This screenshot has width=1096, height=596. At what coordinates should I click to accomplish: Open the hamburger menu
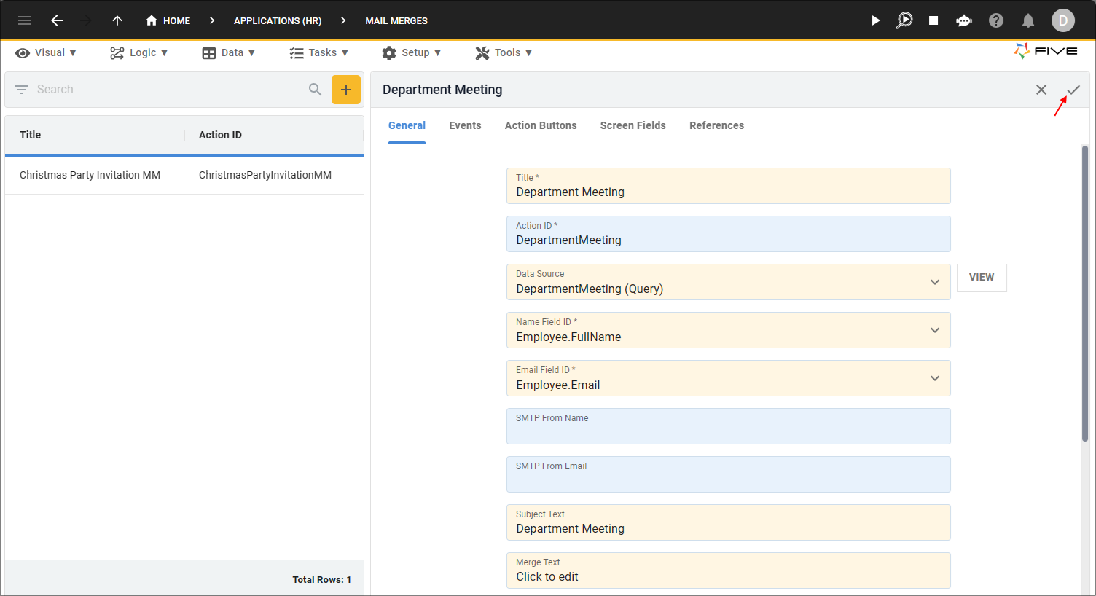pyautogui.click(x=25, y=20)
